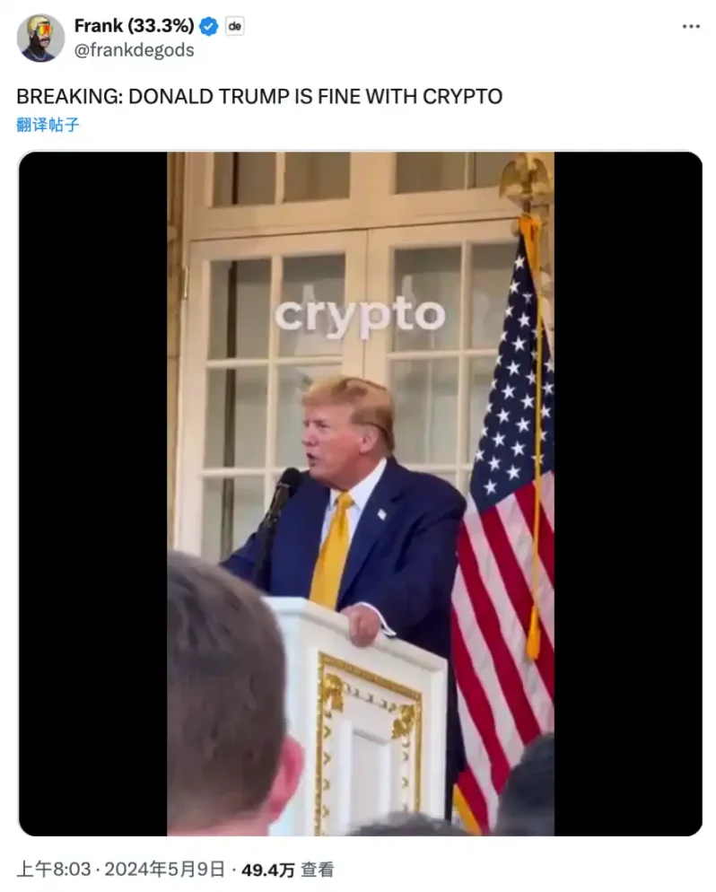Click the golden eagle atop the flagpole
The image size is (716, 892).
[528, 179]
